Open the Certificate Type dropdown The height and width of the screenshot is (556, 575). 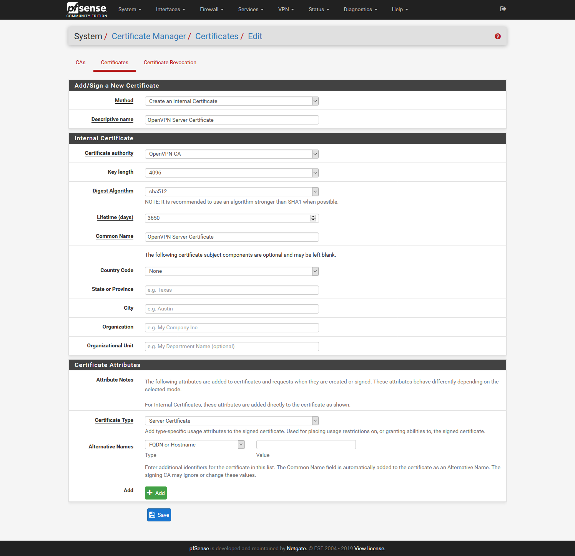point(232,421)
